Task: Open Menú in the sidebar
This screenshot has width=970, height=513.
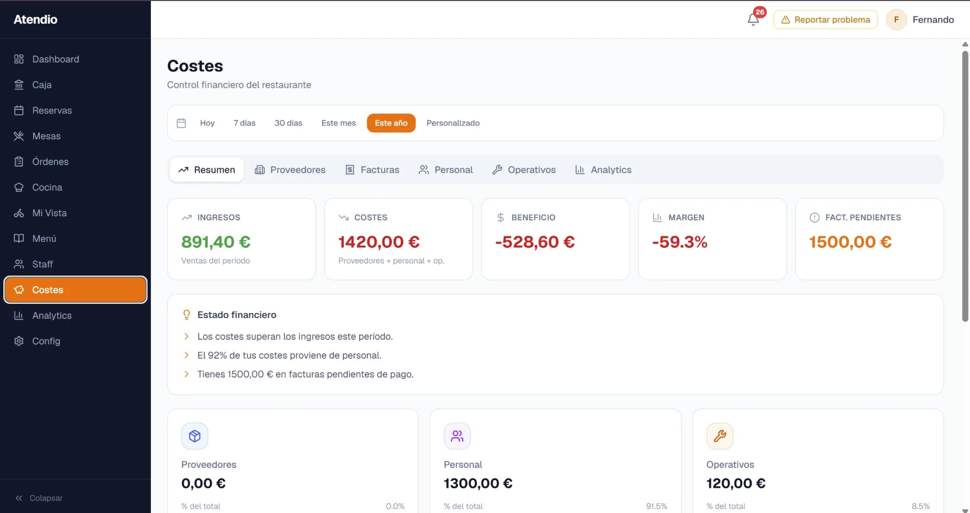Action: (x=75, y=239)
